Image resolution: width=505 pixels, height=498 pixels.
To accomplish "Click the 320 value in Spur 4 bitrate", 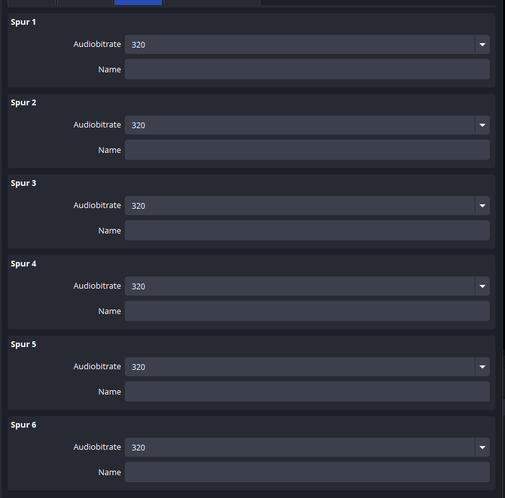I will coord(139,286).
